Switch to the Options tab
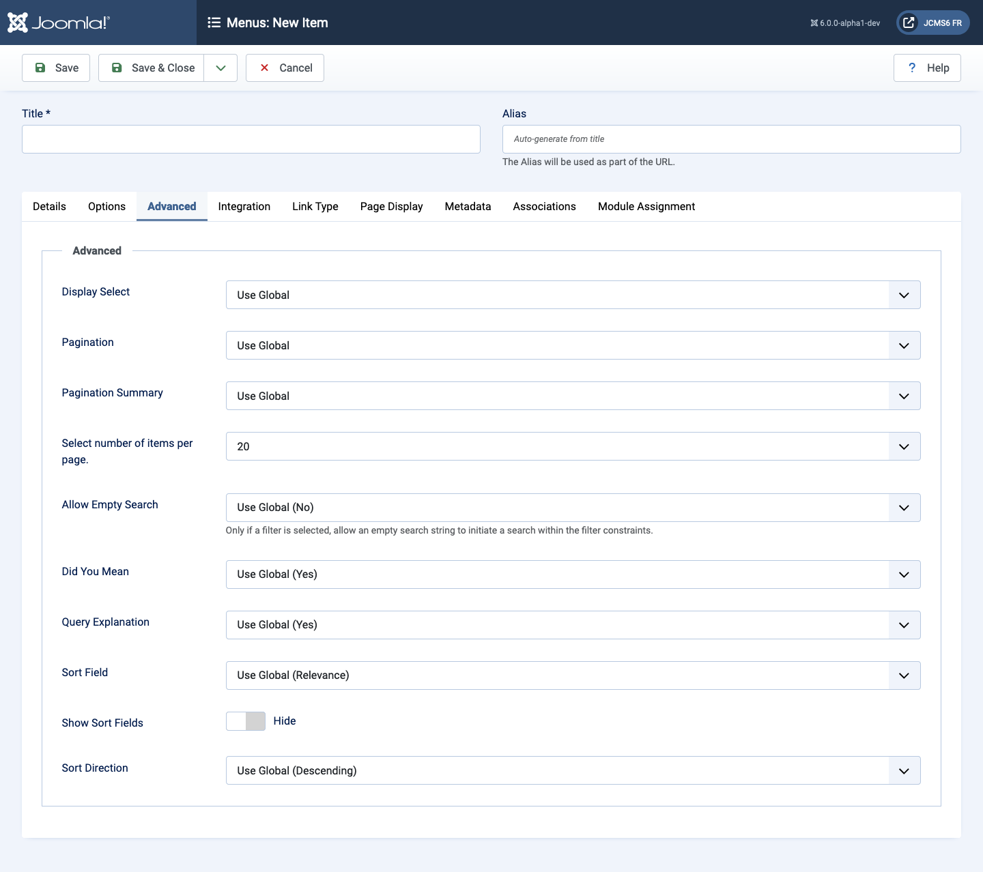983x872 pixels. click(106, 206)
